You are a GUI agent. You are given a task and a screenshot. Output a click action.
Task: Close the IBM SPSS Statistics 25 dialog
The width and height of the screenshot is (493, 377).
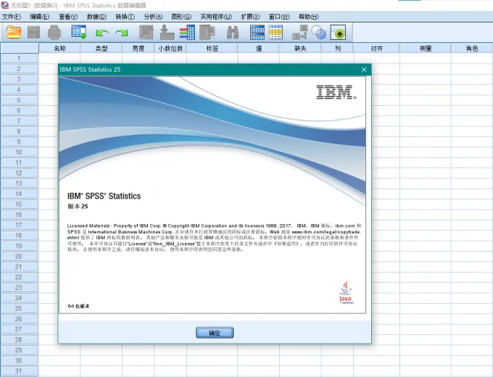coord(364,70)
